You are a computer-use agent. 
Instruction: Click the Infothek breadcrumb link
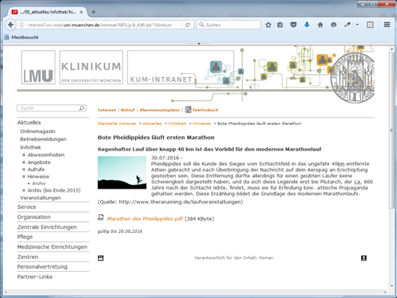click(x=178, y=124)
